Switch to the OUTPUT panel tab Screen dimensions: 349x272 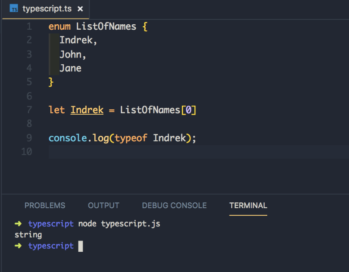(103, 205)
